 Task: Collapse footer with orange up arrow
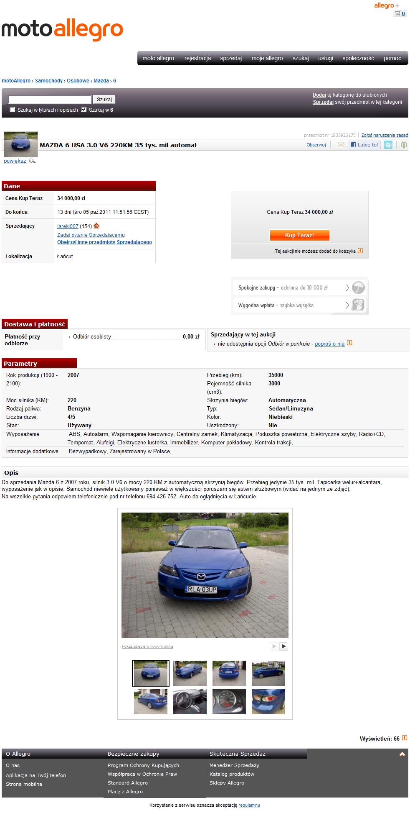402,754
